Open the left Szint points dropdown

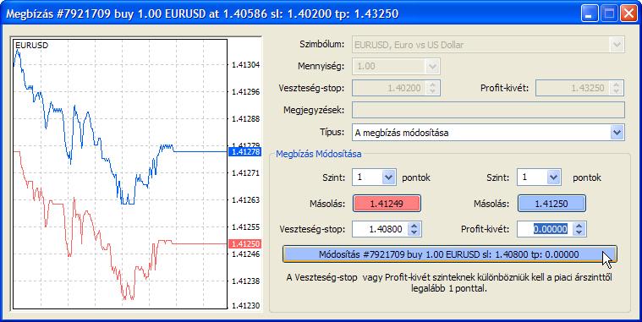(388, 177)
